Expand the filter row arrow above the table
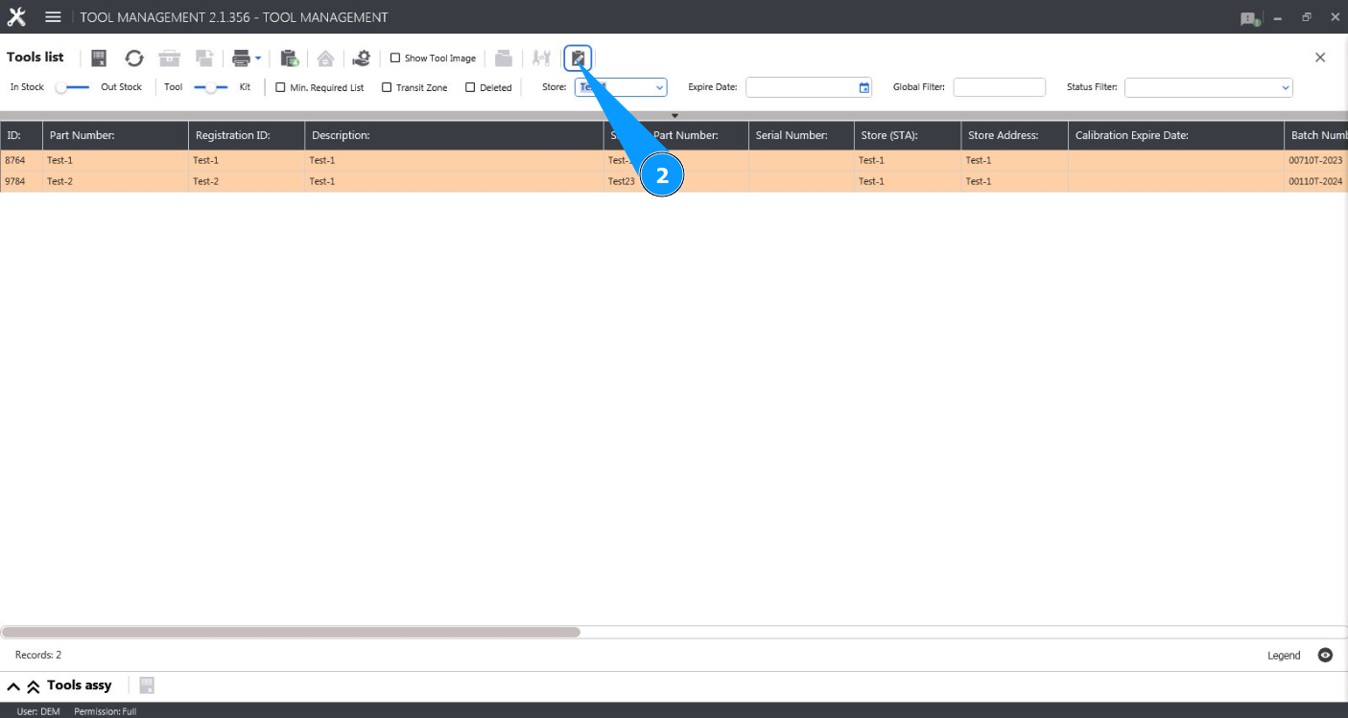This screenshot has height=718, width=1348. click(x=674, y=116)
